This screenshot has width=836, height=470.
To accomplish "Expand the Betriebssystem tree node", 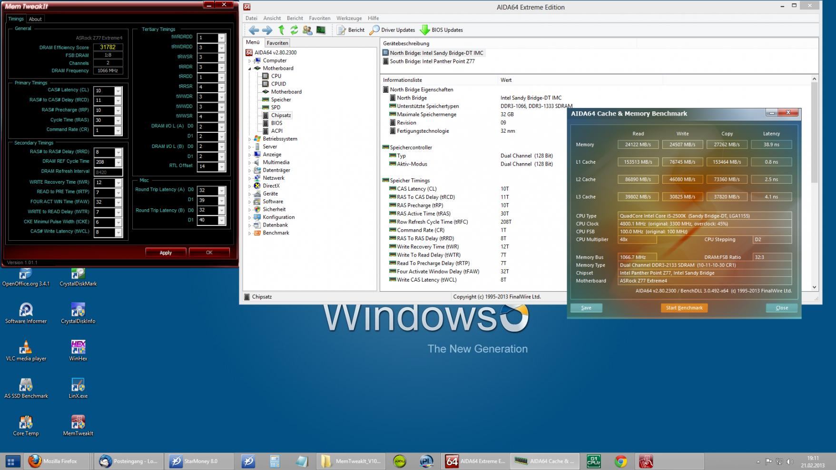I will (x=249, y=139).
